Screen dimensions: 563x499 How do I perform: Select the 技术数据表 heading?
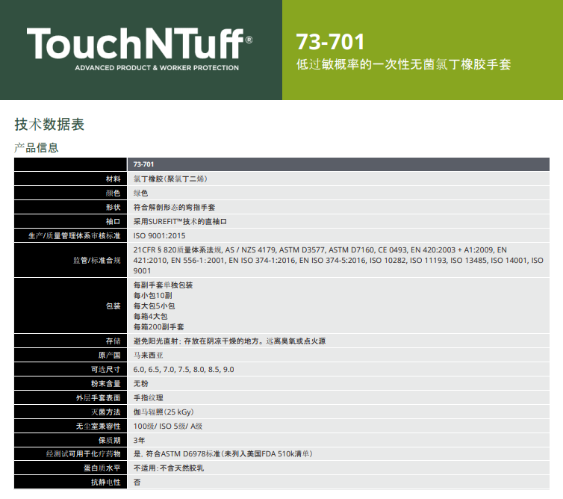coord(49,125)
